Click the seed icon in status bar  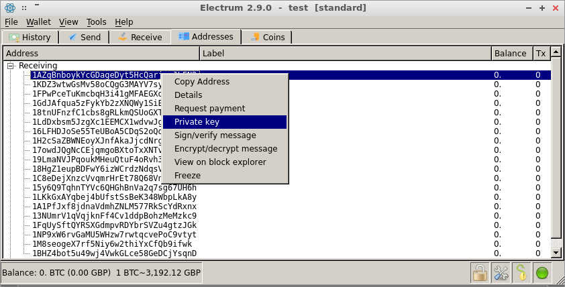point(521,273)
